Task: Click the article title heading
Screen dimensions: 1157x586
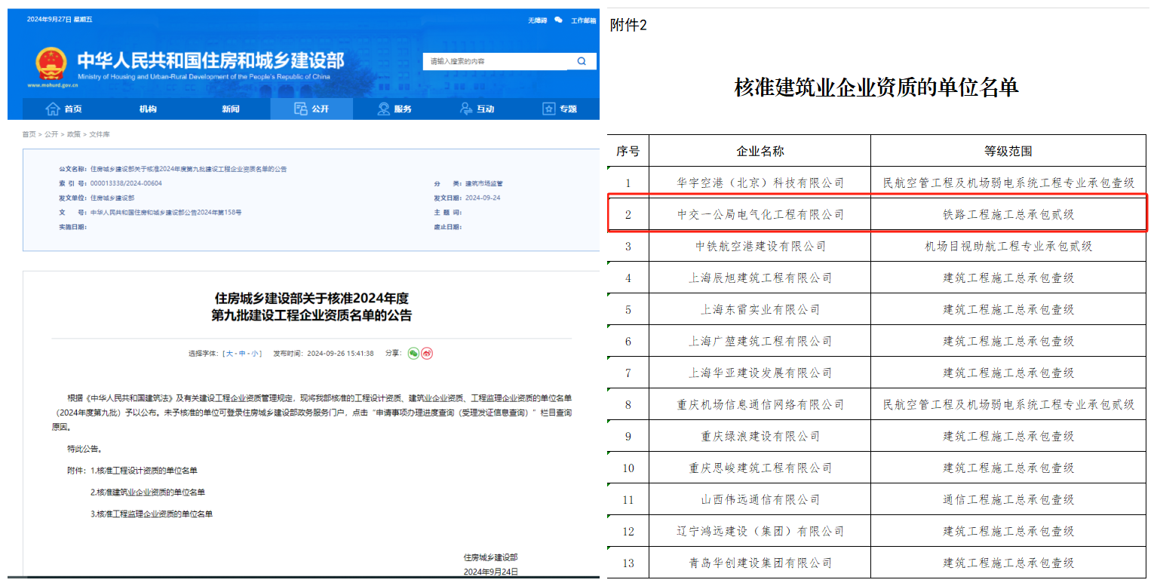Action: [311, 306]
